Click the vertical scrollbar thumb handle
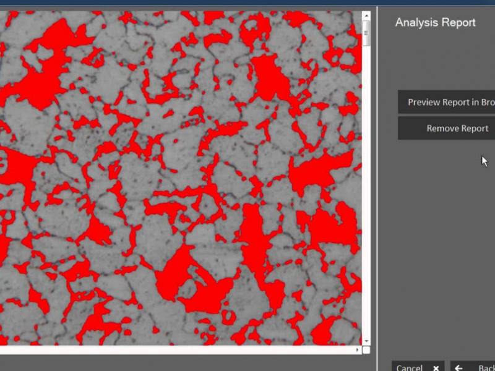Image resolution: width=495 pixels, height=371 pixels. click(366, 32)
